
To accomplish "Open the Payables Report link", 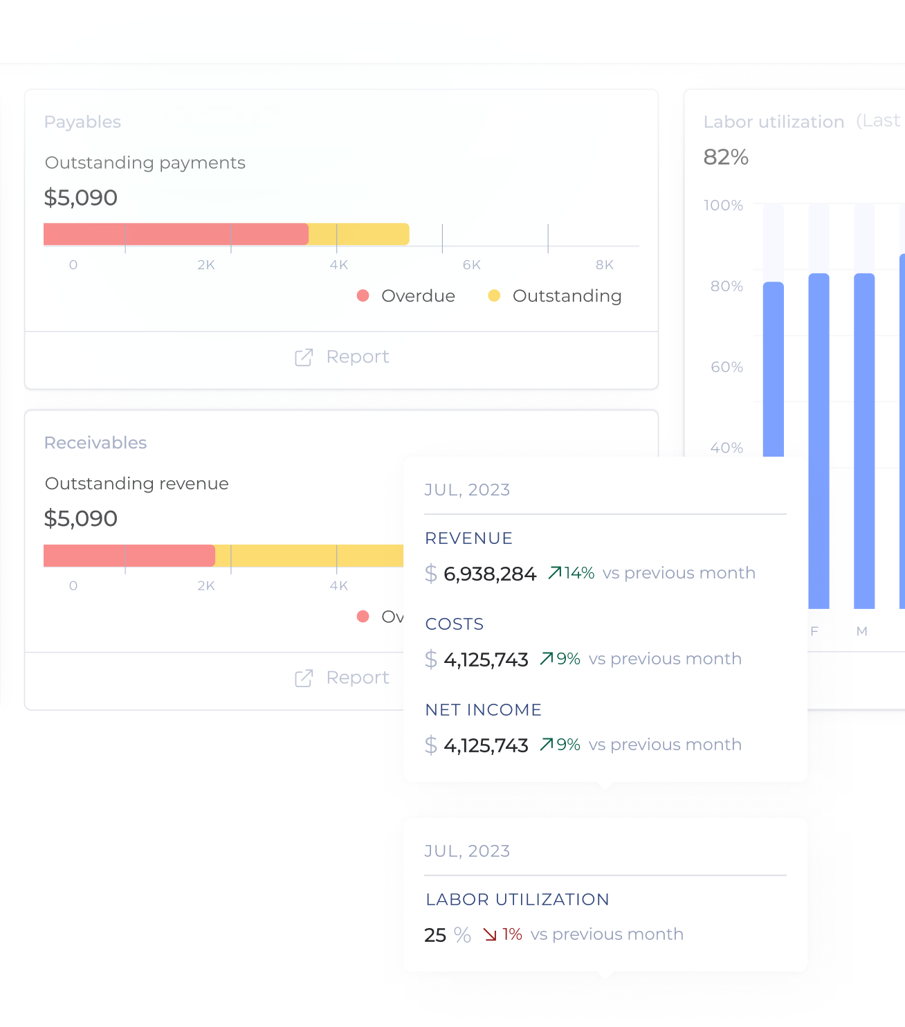I will click(357, 357).
